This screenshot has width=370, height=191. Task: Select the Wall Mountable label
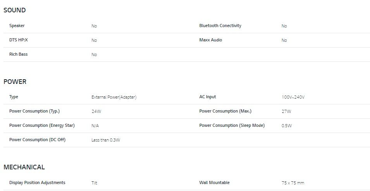(x=214, y=182)
